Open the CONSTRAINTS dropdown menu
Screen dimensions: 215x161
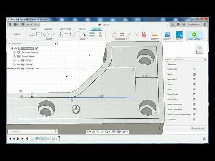(x=121, y=39)
